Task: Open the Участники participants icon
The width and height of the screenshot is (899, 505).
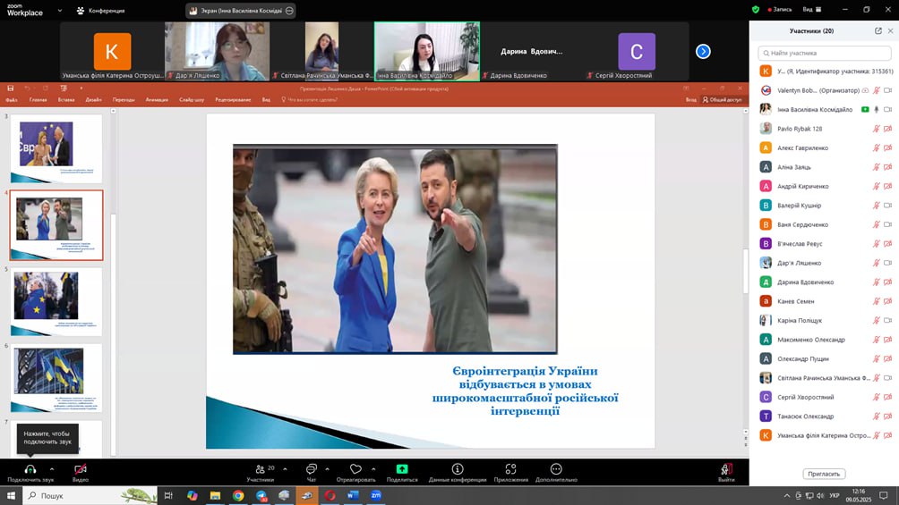Action: point(260,468)
